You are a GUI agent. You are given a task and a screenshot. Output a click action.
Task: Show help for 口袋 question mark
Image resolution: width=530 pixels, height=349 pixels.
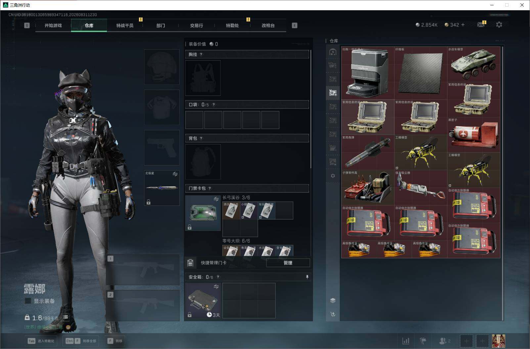coord(214,105)
